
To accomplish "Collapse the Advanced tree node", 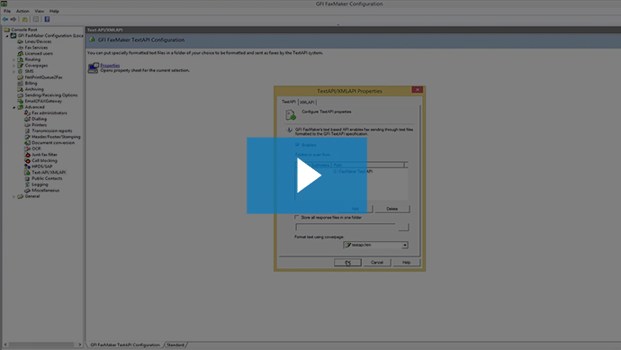I will tap(13, 107).
